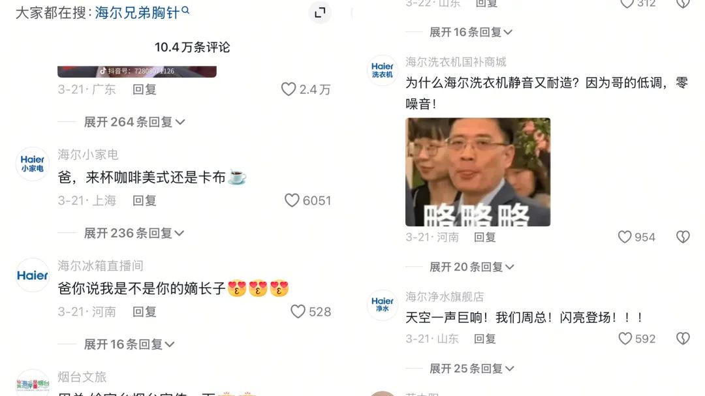Reply to the 海尔净水旗舰店 comment
Image resolution: width=705 pixels, height=396 pixels.
(484, 339)
